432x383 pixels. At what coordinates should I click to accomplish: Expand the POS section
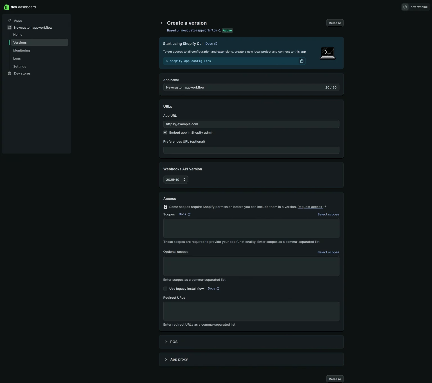coord(251,342)
